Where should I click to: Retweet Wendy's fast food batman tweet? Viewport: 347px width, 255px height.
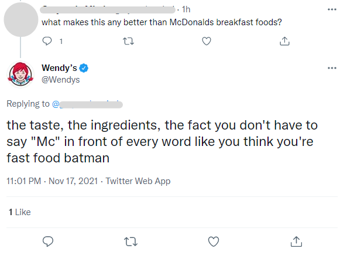point(130,242)
